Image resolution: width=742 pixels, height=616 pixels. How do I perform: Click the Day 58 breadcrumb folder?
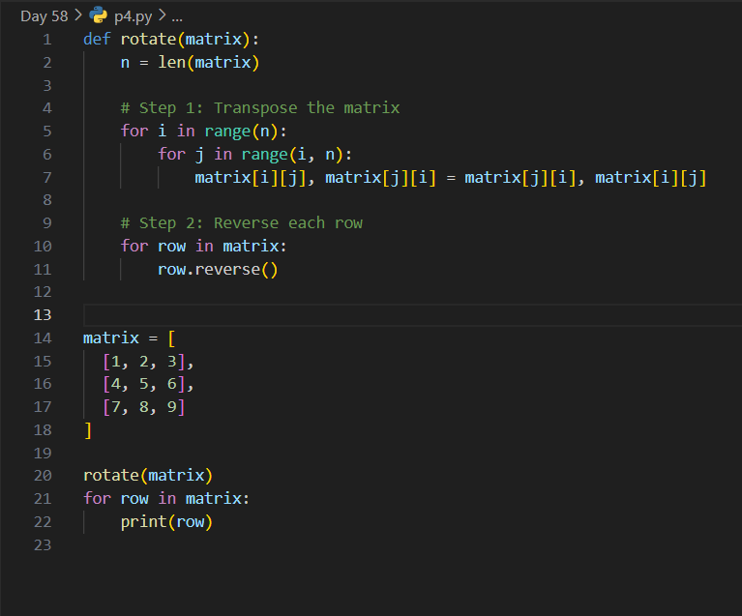pos(44,16)
